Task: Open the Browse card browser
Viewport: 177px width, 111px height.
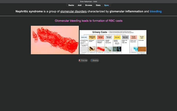Action: click(89, 5)
